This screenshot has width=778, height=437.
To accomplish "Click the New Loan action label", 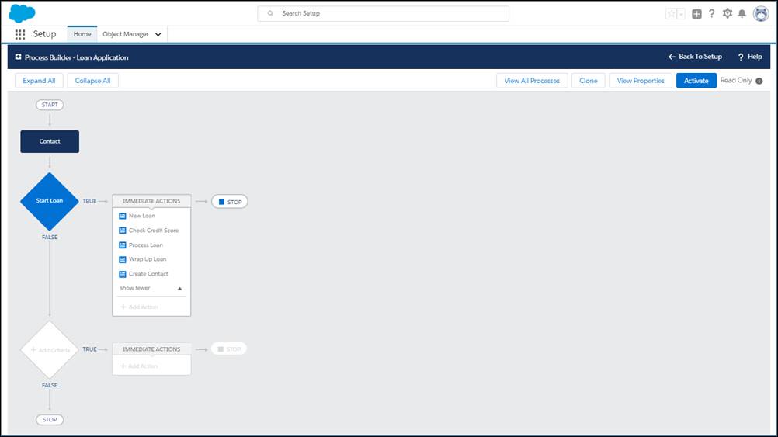I will (x=142, y=216).
